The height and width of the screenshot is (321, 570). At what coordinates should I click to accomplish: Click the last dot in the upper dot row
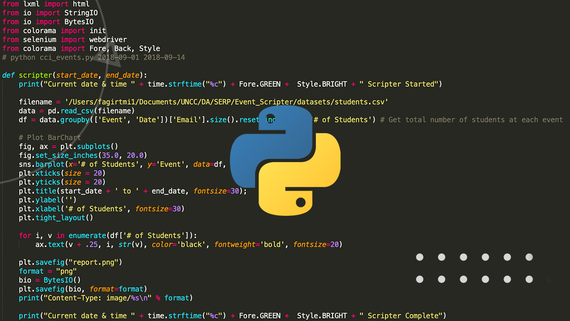[529, 257]
